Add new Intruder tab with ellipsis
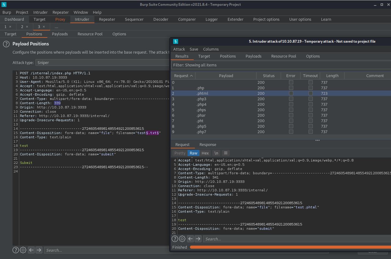391x259 pixels. click(56, 27)
